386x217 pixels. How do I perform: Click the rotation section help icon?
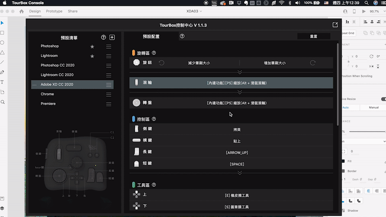(x=154, y=53)
